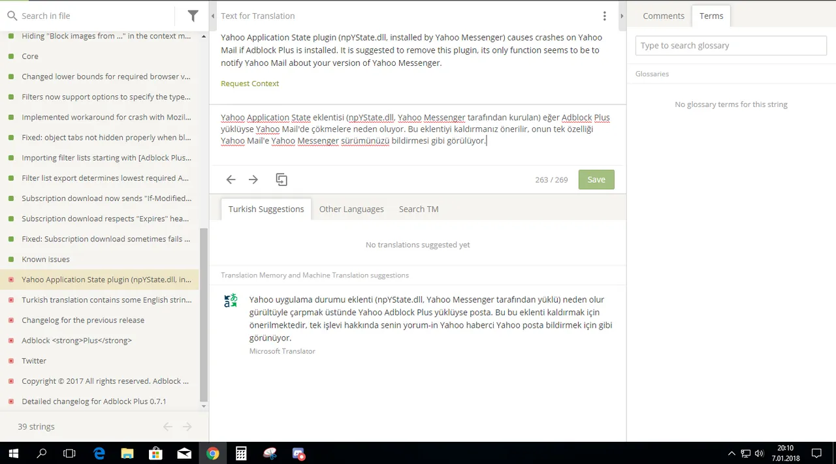Open Snipping Tool from the taskbar
The width and height of the screenshot is (836, 464).
[270, 453]
